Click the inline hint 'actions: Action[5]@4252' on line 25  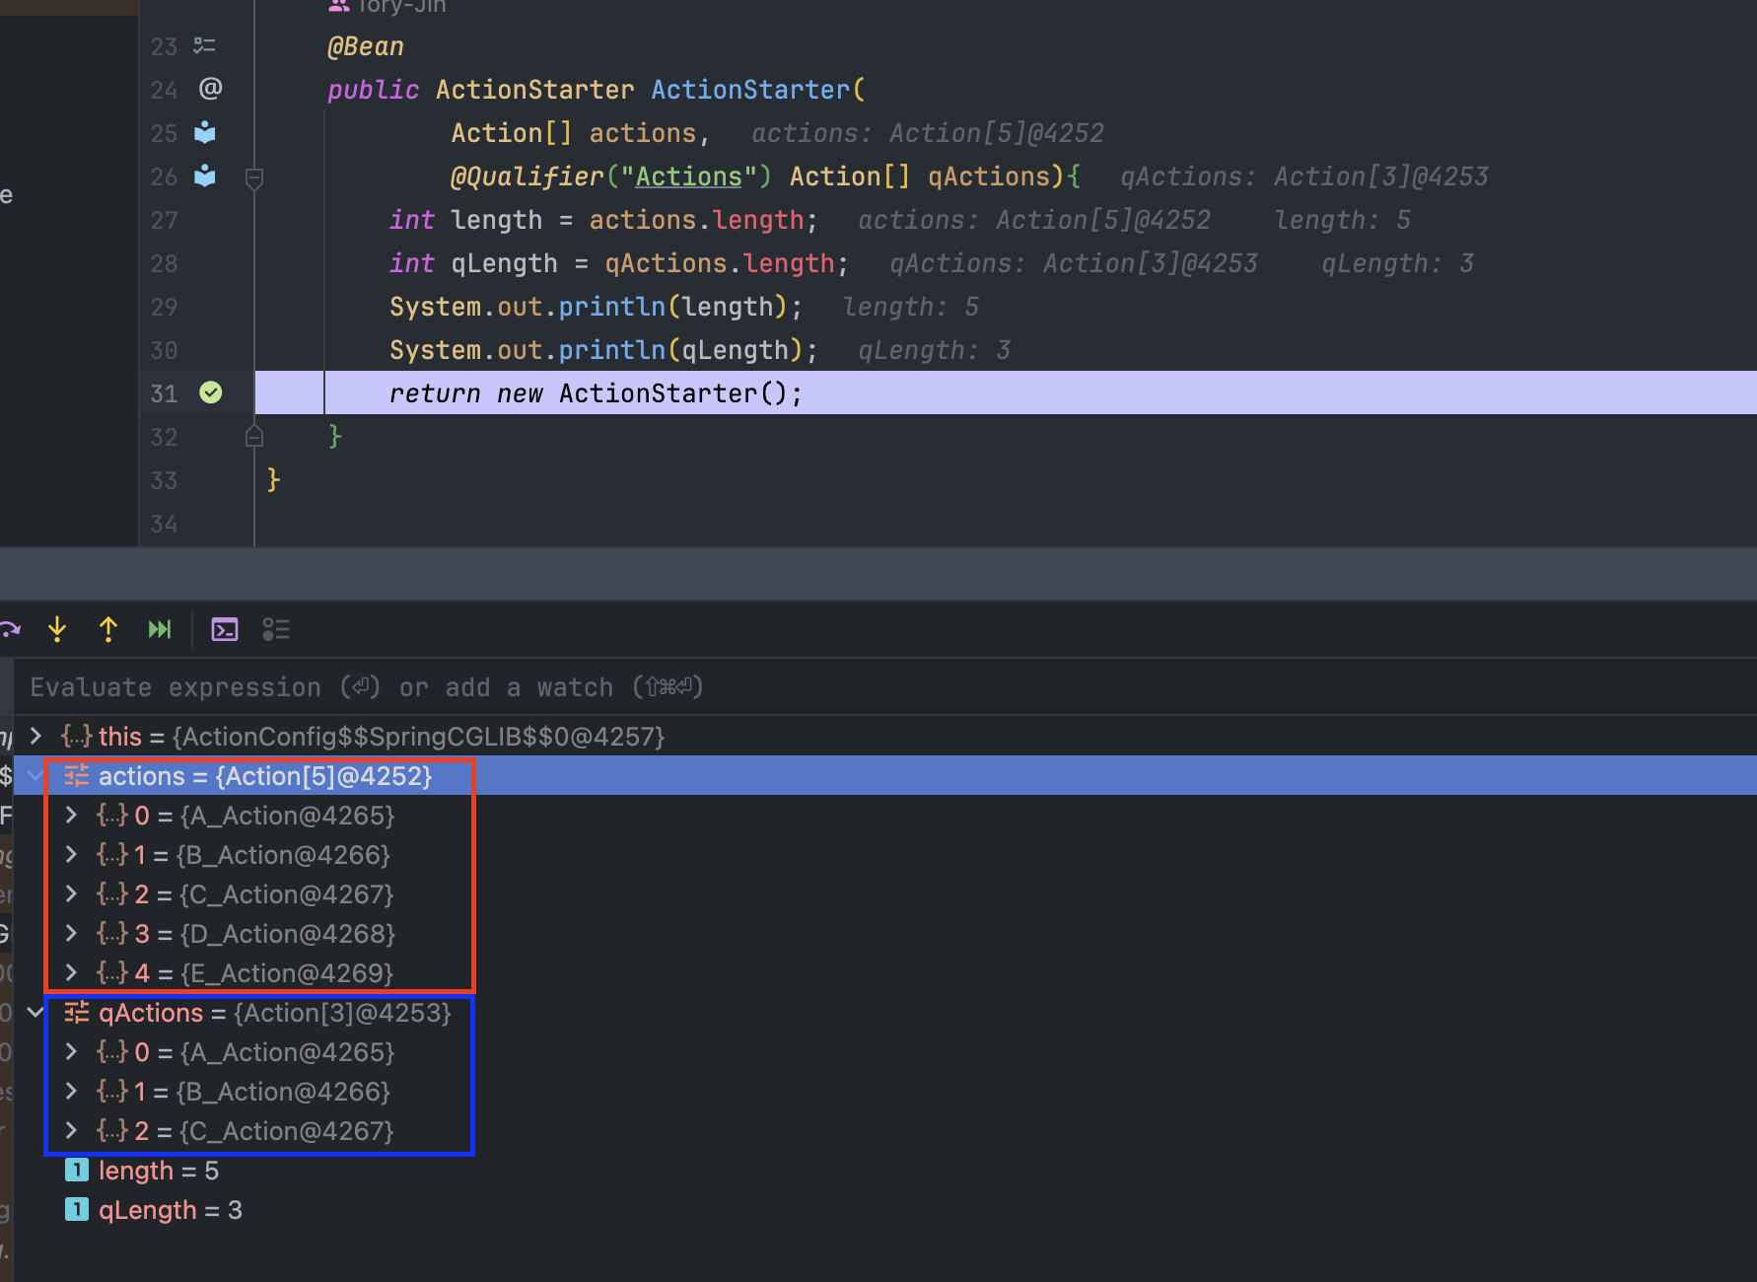tap(928, 133)
